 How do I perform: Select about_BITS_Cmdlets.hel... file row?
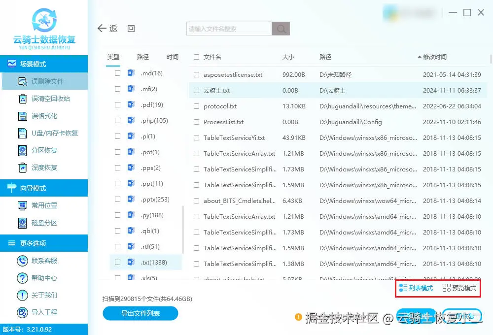(338, 201)
